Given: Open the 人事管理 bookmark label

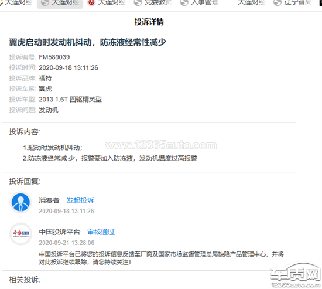Looking at the screenshot, I should (204, 2).
